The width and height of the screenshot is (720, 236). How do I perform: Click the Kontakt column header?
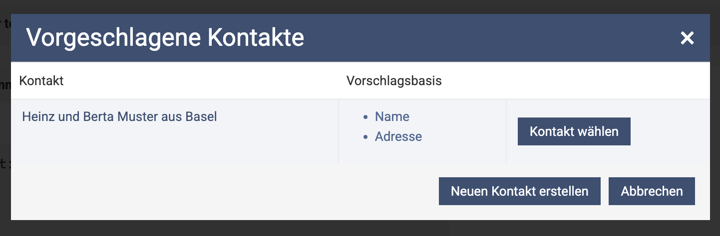(x=41, y=81)
